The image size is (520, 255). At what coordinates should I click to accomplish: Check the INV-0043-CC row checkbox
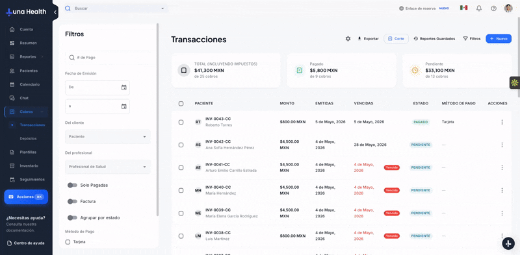click(x=181, y=122)
